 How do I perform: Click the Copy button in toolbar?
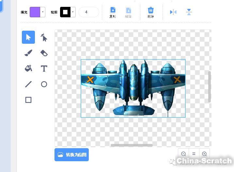coord(112,12)
